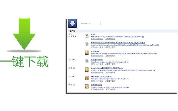Click the one tab.zip archive icon
The width and height of the screenshot is (178, 111).
(87, 53)
